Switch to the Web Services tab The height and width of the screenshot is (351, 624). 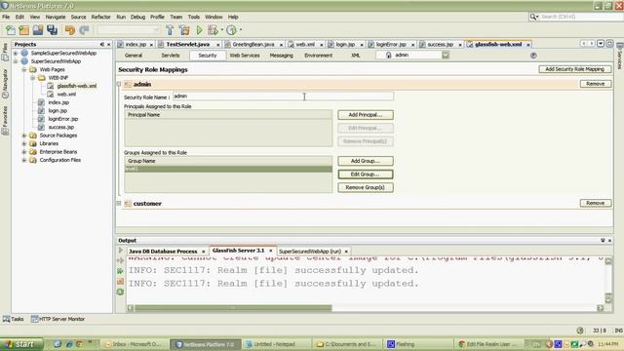[x=245, y=56]
